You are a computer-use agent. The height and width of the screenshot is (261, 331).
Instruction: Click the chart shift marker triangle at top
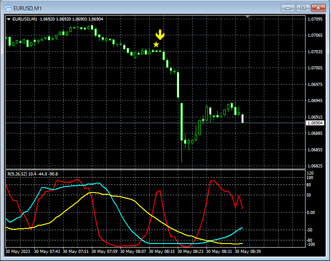coord(248,17)
